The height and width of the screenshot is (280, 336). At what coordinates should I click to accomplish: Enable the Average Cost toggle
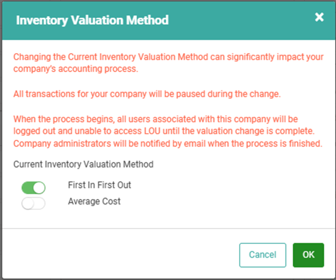[x=33, y=203]
